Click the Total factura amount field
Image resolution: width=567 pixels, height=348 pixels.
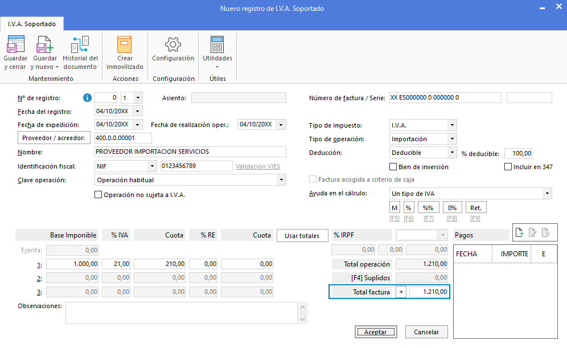click(429, 292)
